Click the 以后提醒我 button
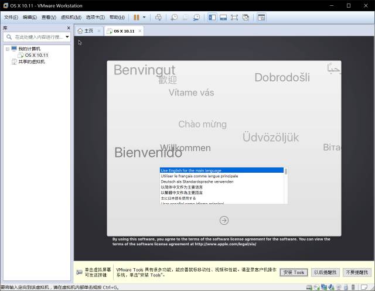Viewport: 375px width, 291px height. (x=325, y=272)
